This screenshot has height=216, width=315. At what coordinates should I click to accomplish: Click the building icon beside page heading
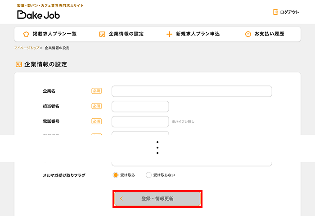pos(18,64)
